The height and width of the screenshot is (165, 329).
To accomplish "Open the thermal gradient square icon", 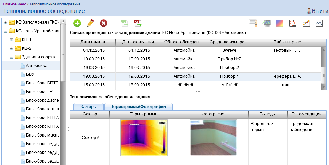I will [x=280, y=23].
